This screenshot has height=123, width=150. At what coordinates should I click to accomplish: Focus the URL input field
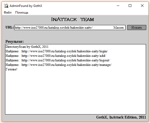click(x=70, y=27)
